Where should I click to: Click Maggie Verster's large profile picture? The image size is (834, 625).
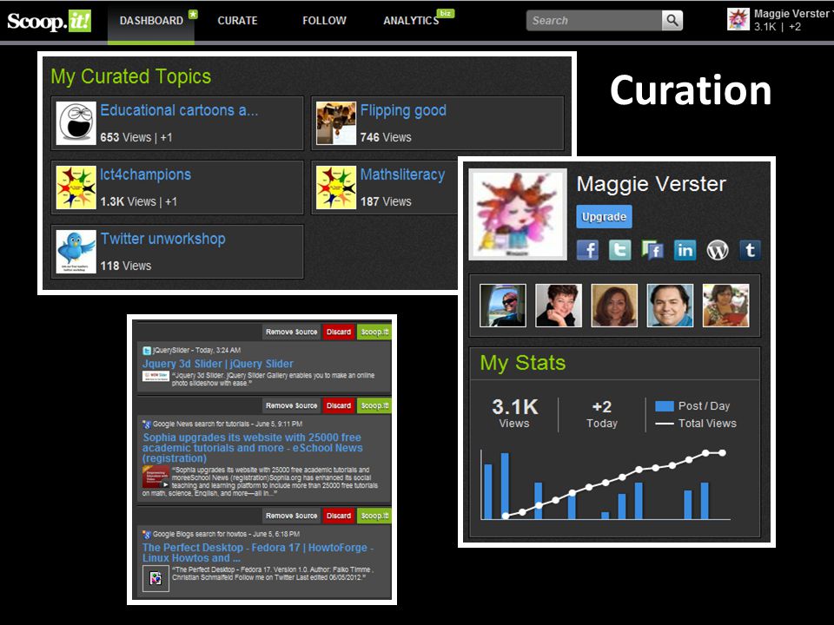[x=518, y=214]
